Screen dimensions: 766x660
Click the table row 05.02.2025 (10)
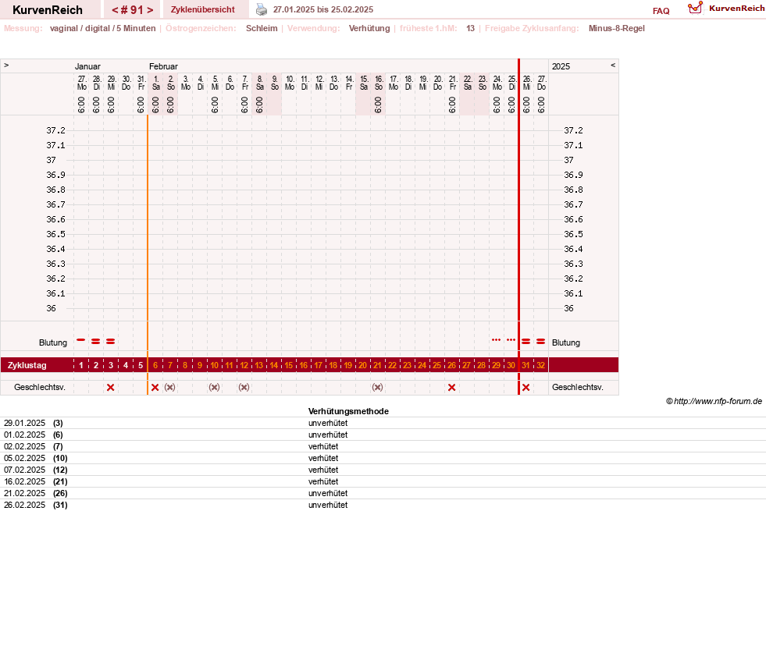click(x=383, y=459)
